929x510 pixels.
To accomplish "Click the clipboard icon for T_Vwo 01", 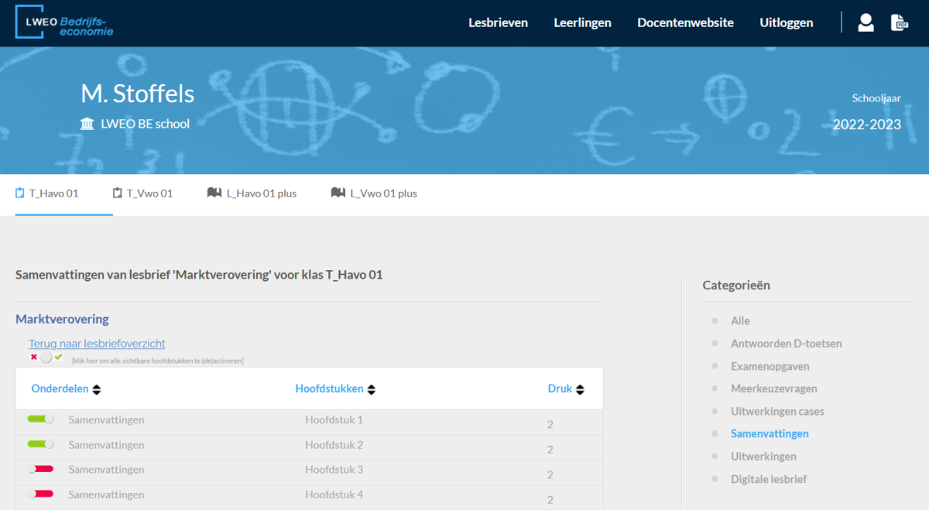I will pos(118,193).
